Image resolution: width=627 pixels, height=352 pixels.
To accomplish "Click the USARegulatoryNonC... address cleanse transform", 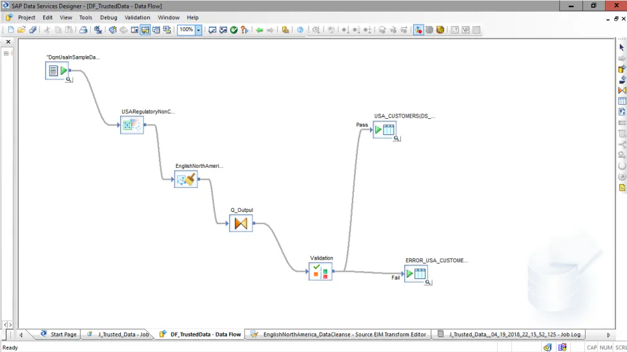I will [x=132, y=125].
